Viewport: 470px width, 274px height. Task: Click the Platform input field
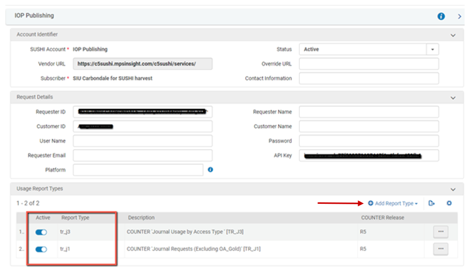(x=138, y=170)
